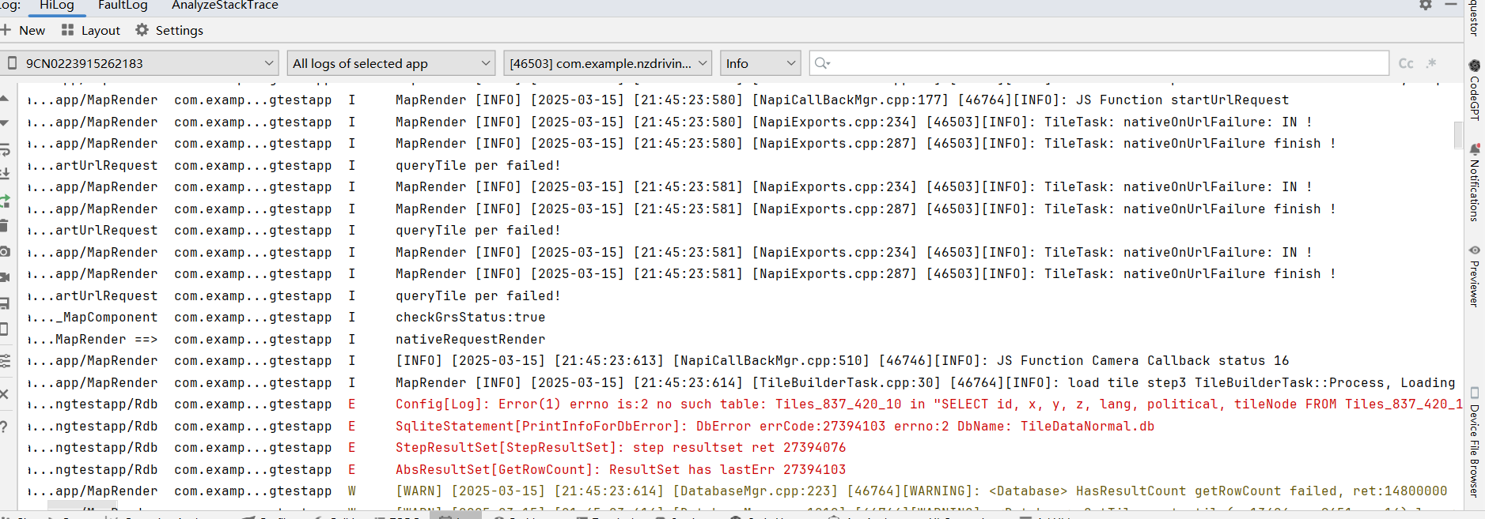Toggle regex (.*) search option
The image size is (1485, 519).
click(1431, 63)
